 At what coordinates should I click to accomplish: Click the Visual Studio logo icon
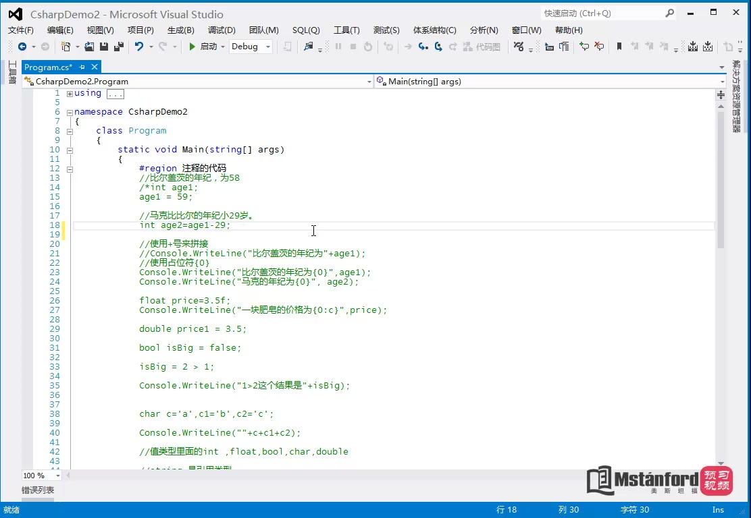(16, 14)
